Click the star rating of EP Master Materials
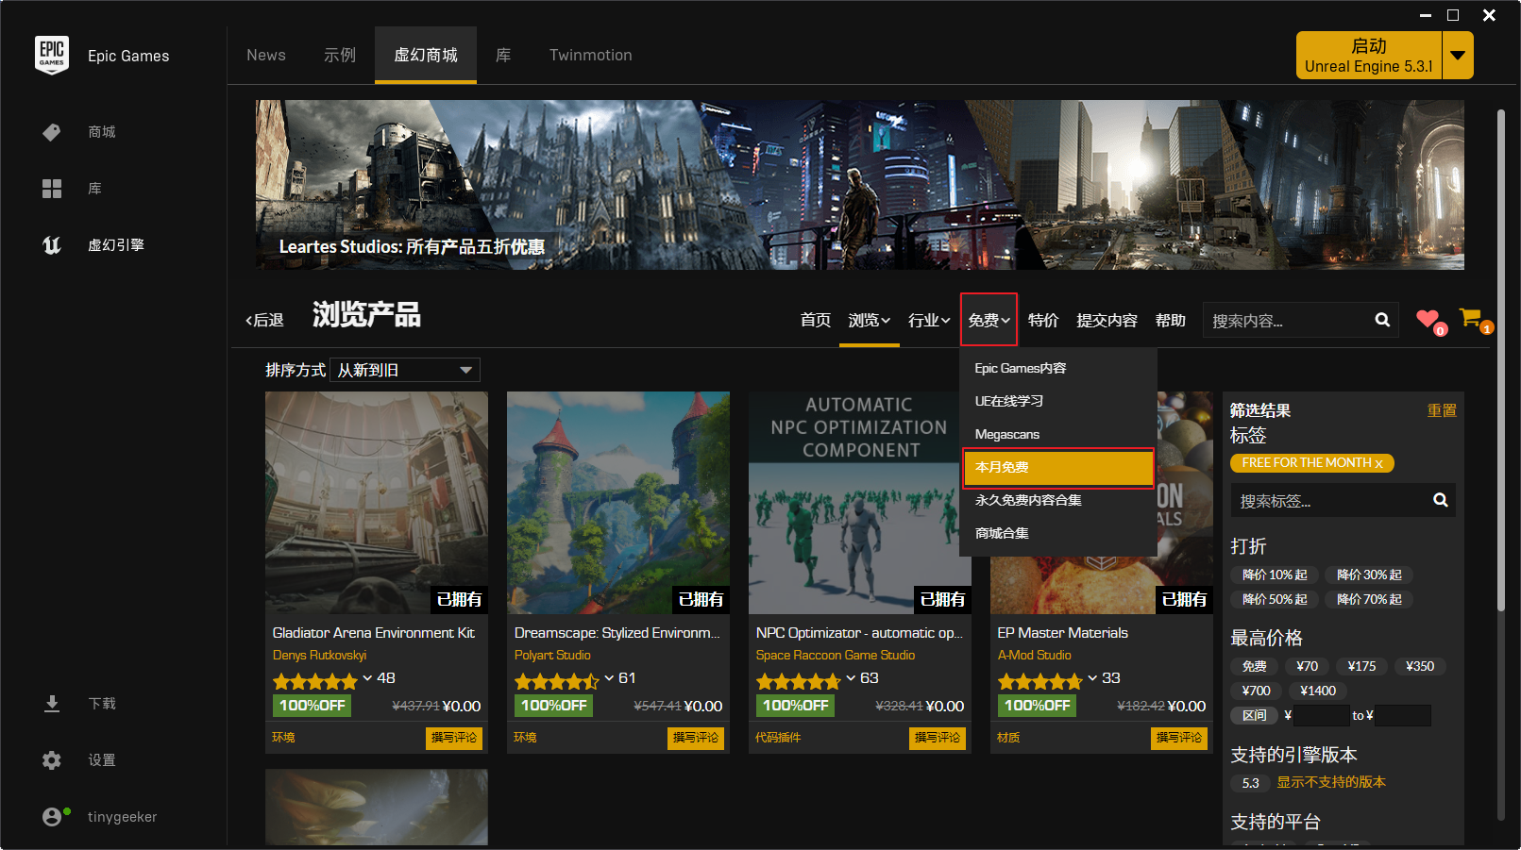1521x850 pixels. (x=1040, y=681)
